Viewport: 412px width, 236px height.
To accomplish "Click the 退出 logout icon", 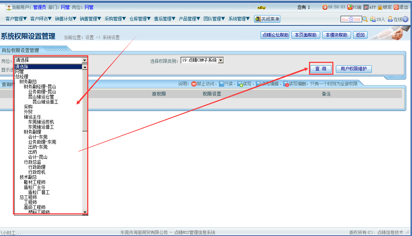I will (396, 7).
